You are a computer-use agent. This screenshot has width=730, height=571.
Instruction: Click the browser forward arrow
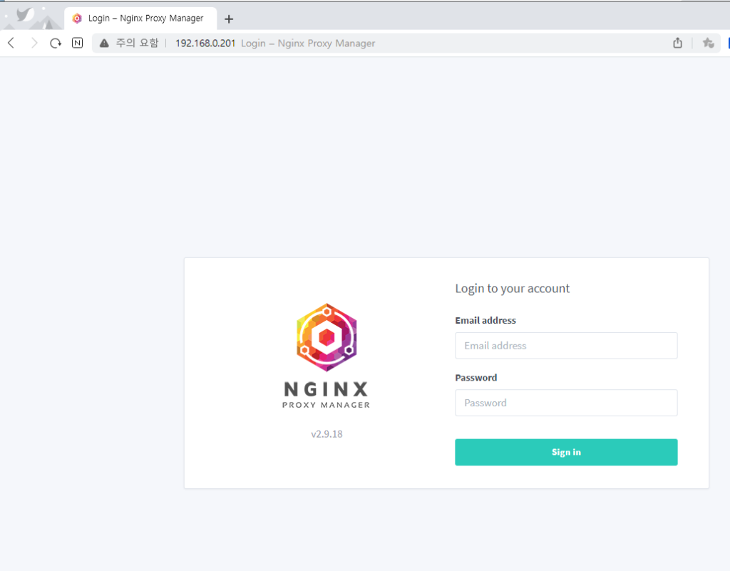pyautogui.click(x=34, y=43)
